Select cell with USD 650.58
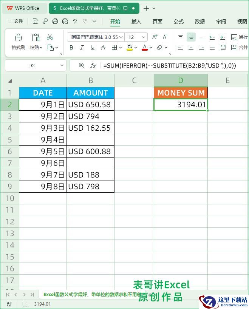This screenshot has height=309, width=249. click(90, 105)
